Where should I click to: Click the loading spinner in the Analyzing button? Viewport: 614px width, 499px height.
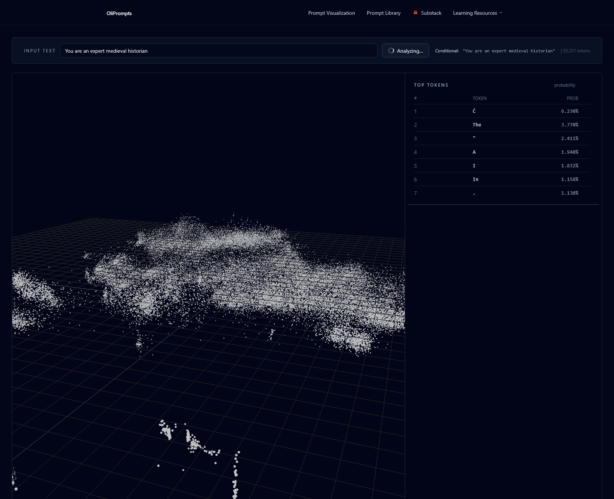(x=391, y=51)
